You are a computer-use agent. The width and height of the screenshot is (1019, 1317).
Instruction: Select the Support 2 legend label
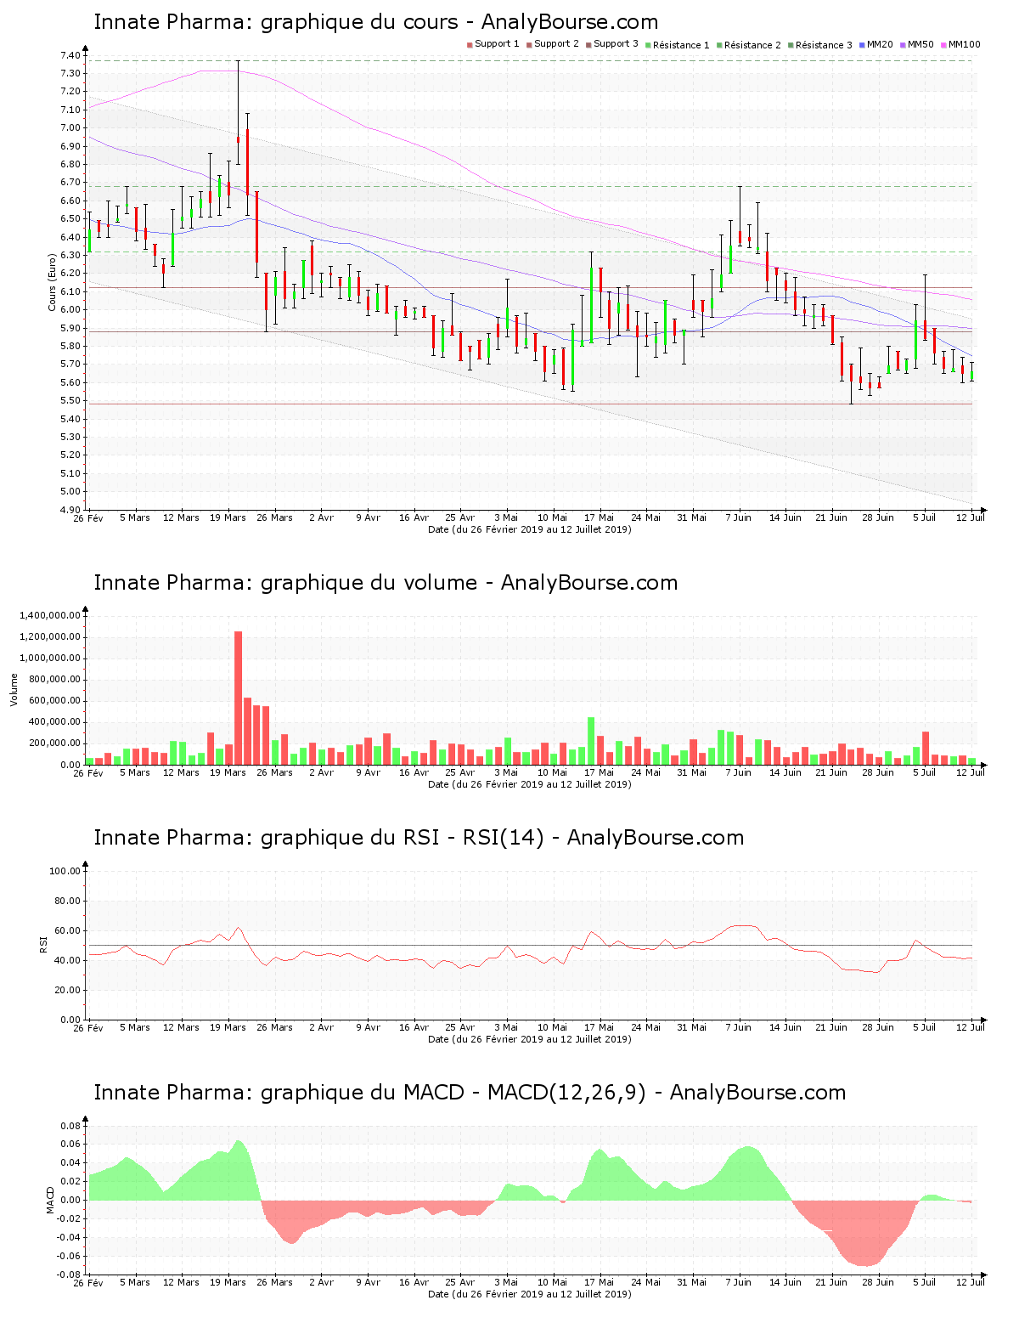coord(556,44)
